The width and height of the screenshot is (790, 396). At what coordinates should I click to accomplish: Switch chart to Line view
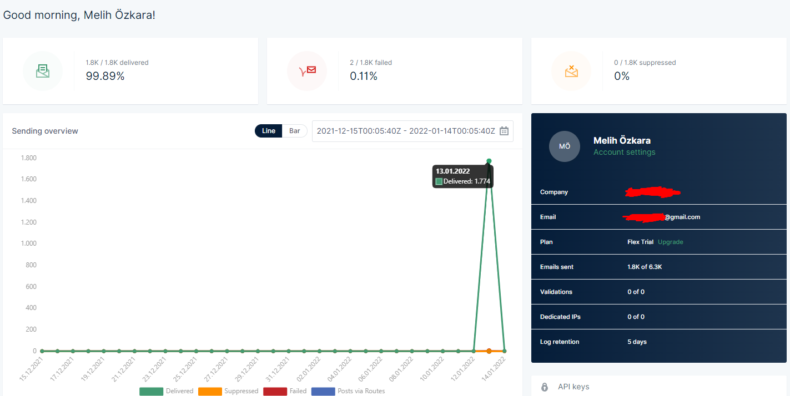click(x=269, y=131)
